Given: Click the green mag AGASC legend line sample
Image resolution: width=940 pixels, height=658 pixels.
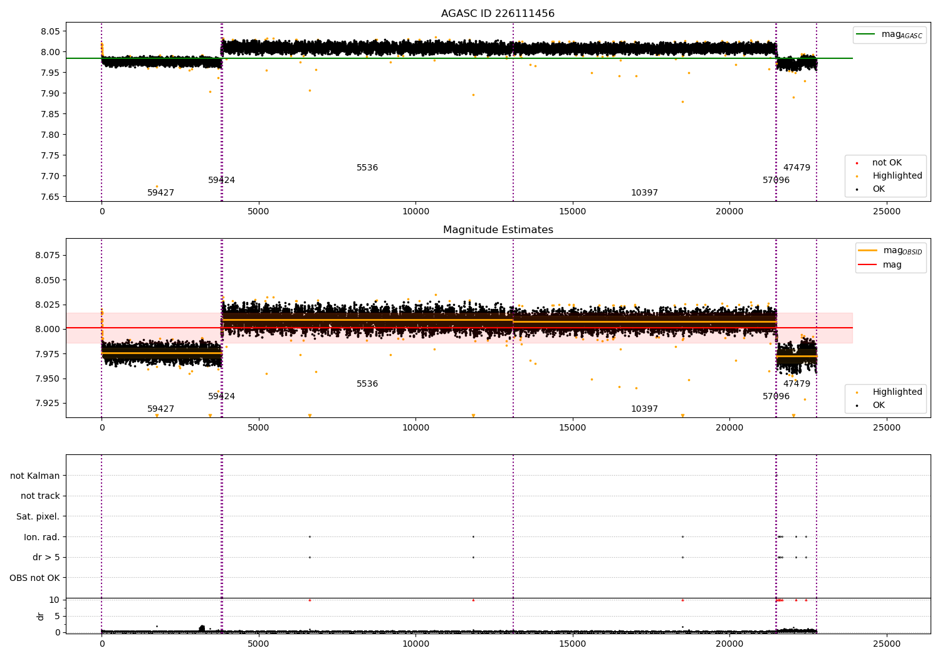Looking at the screenshot, I should (x=865, y=34).
